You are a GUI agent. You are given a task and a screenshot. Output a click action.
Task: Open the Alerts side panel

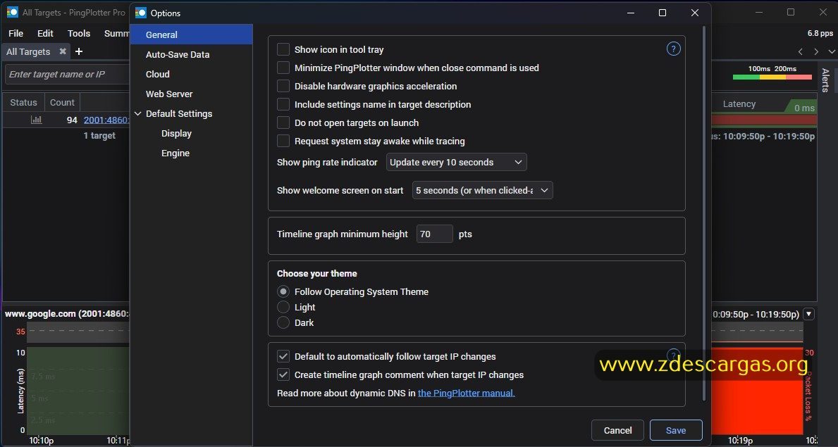pos(825,80)
